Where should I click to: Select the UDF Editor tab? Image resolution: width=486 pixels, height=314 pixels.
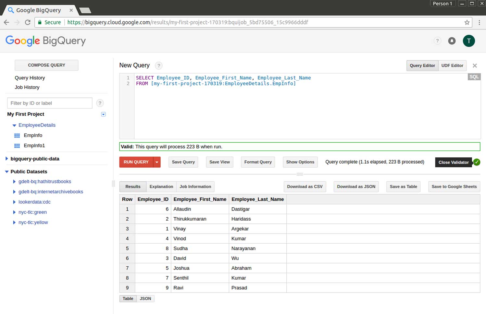(452, 66)
